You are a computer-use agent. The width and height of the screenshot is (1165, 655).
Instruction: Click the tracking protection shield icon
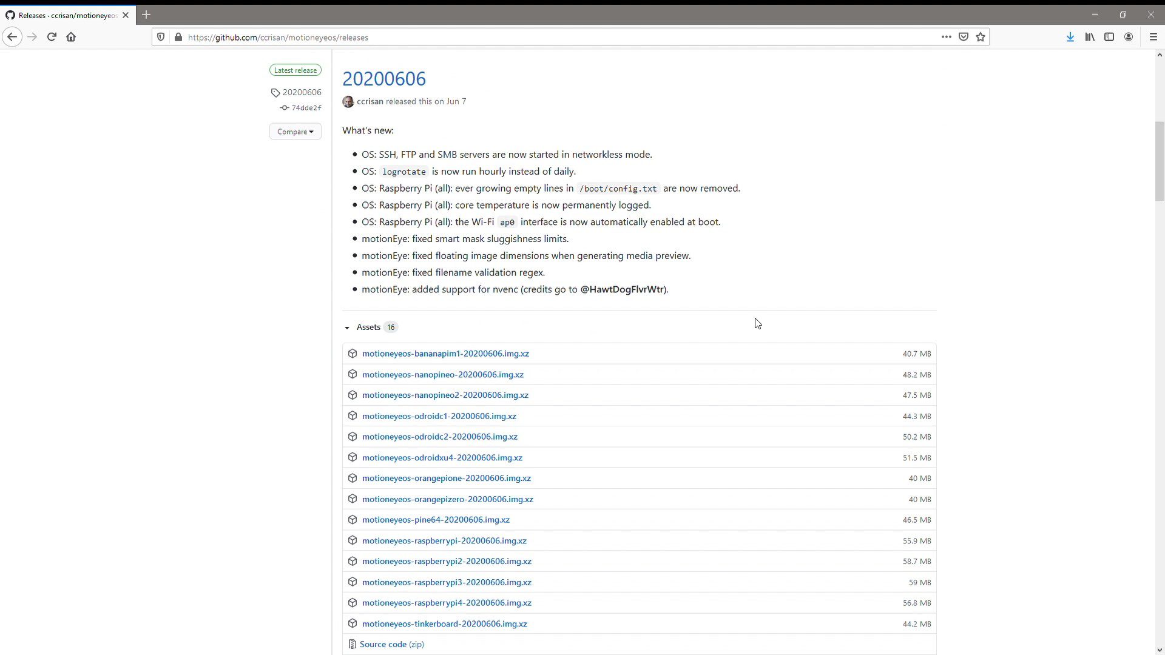(x=161, y=37)
